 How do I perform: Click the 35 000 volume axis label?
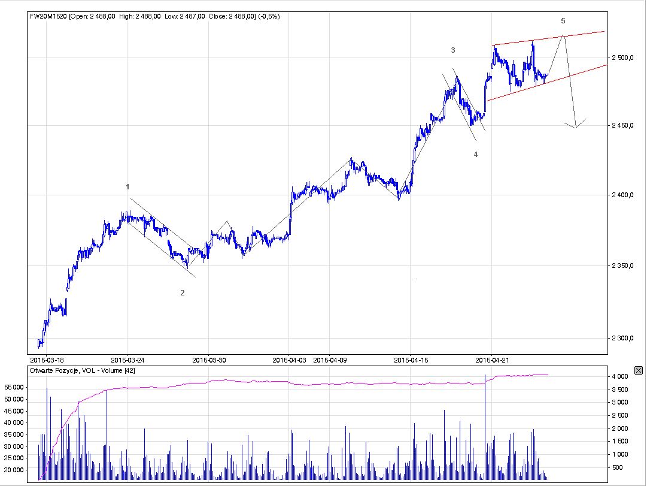click(x=14, y=434)
